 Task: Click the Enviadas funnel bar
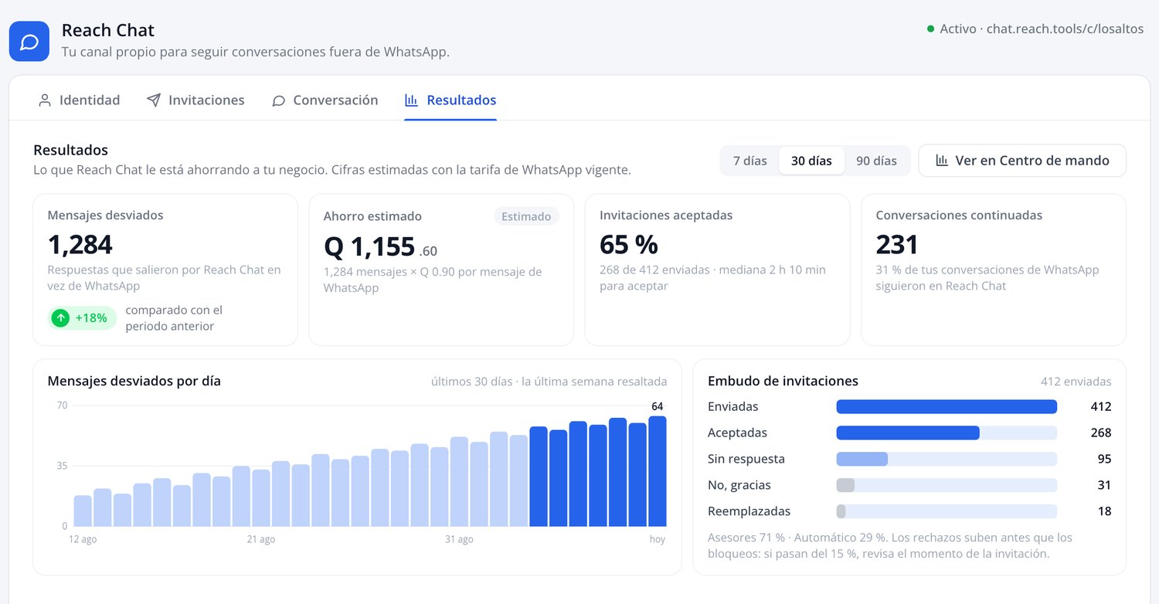(x=947, y=406)
